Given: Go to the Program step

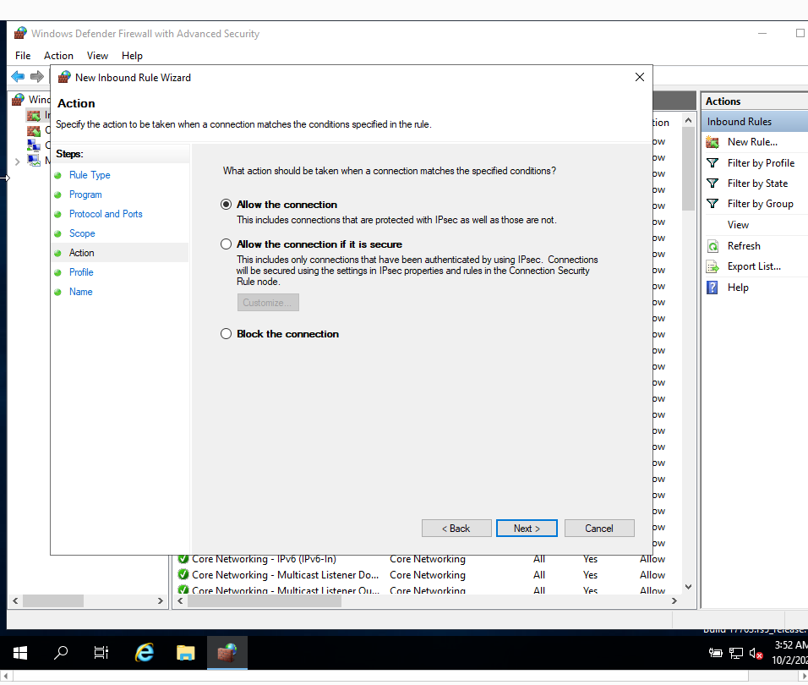Looking at the screenshot, I should [85, 195].
